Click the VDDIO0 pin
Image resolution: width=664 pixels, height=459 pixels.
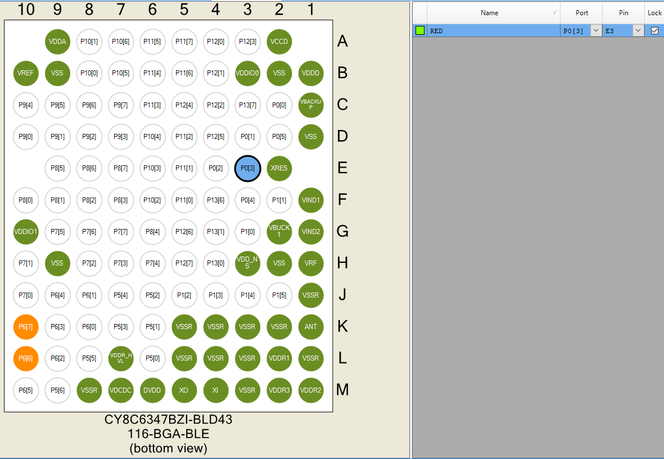click(248, 73)
